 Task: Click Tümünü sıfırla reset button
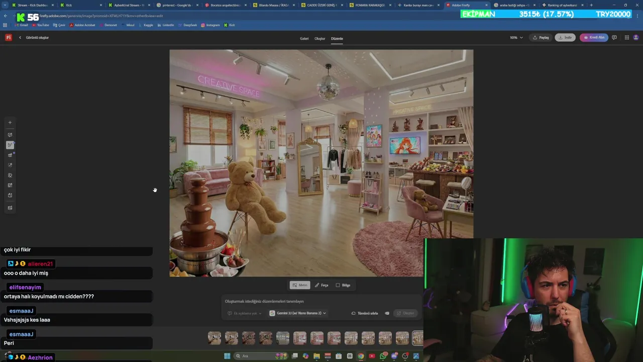365,313
